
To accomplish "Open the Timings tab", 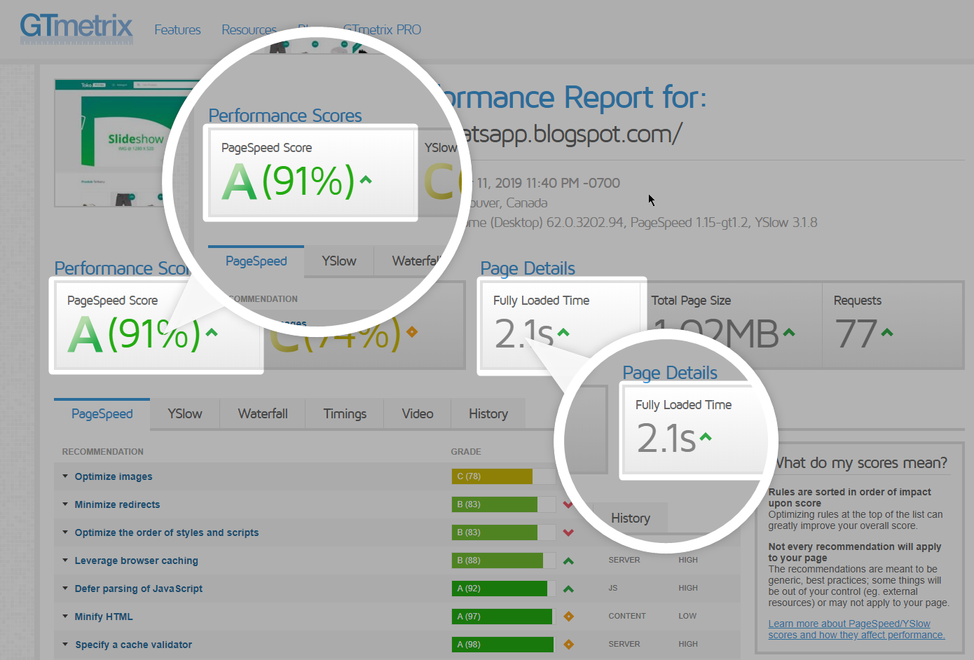I will point(345,414).
